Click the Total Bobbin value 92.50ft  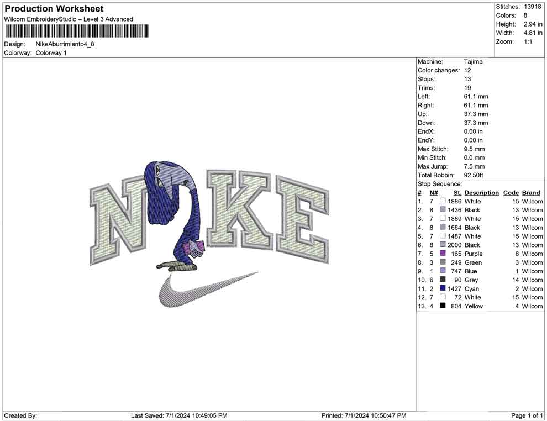click(474, 175)
